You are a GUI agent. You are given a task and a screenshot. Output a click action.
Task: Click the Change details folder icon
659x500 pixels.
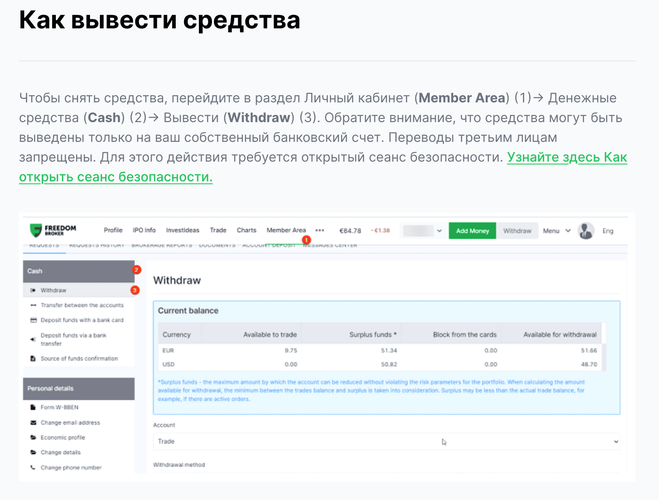(x=33, y=452)
